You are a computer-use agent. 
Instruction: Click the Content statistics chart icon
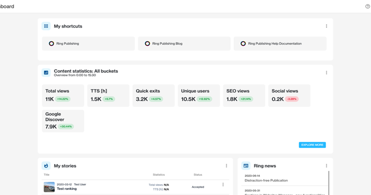tap(46, 72)
